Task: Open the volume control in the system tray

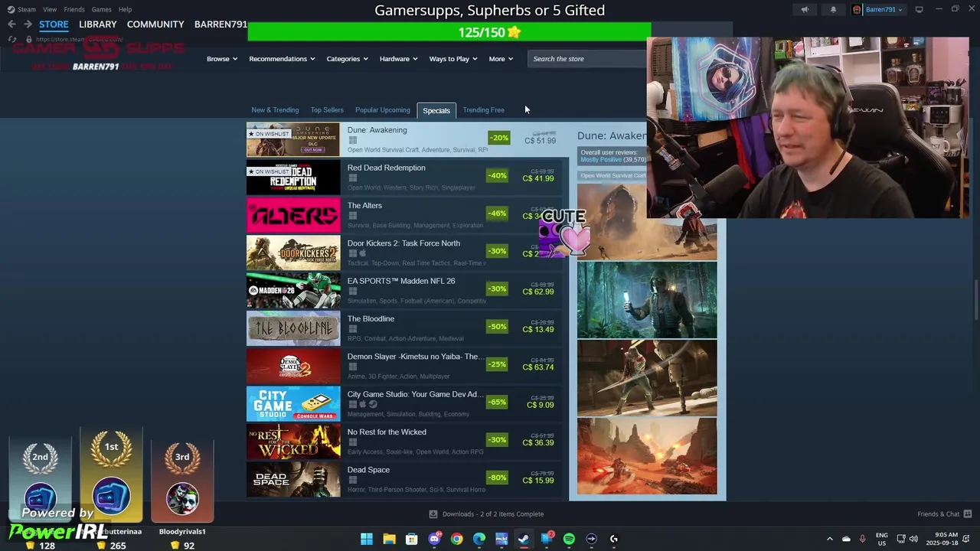Action: point(913,539)
